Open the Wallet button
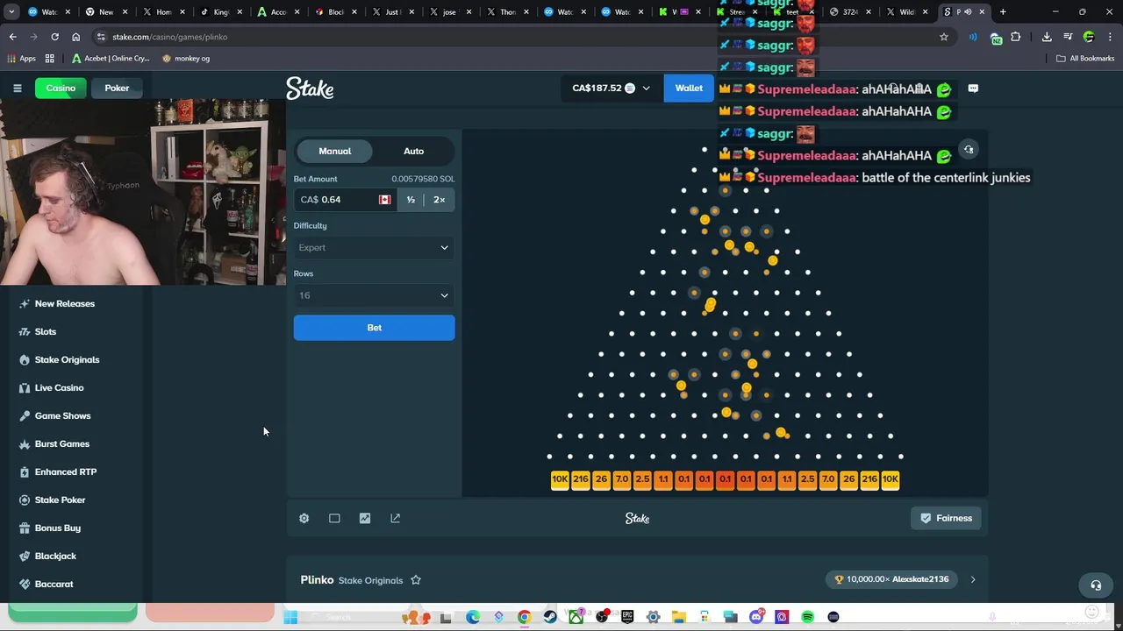The width and height of the screenshot is (1123, 631). pyautogui.click(x=689, y=88)
